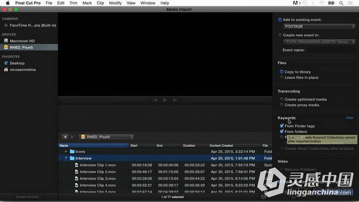The image size is (359, 202).
Task: Click Interview Clip 1.mov start time 00:00:16:08
Action: [x=142, y=165]
